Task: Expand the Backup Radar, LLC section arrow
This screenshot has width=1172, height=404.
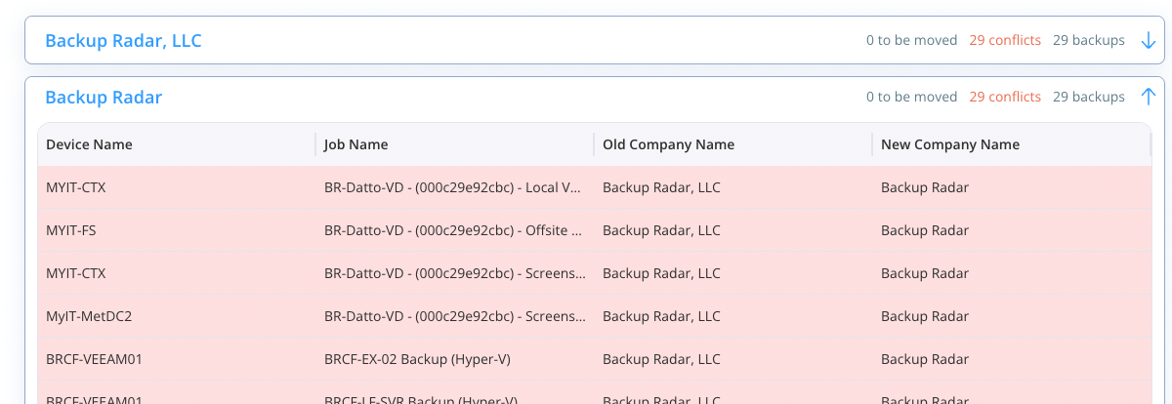Action: pyautogui.click(x=1149, y=41)
